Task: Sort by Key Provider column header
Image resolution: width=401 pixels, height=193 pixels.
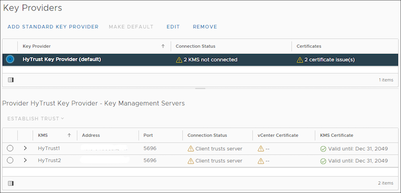Action: (36, 46)
